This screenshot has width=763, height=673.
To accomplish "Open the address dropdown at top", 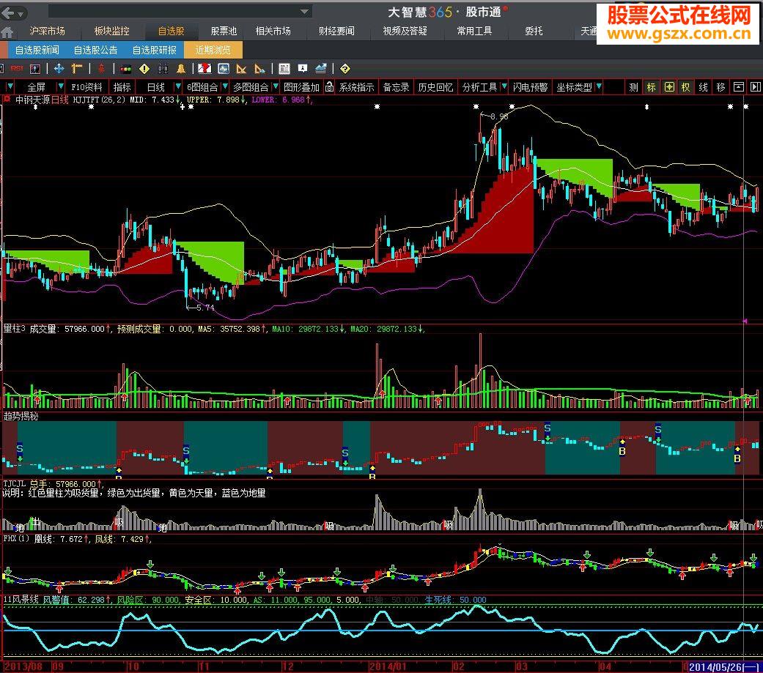I will coord(305,12).
